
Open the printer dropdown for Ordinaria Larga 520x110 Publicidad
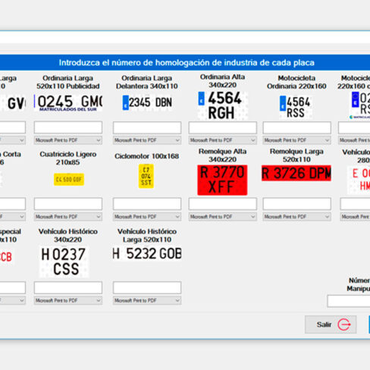(x=68, y=140)
